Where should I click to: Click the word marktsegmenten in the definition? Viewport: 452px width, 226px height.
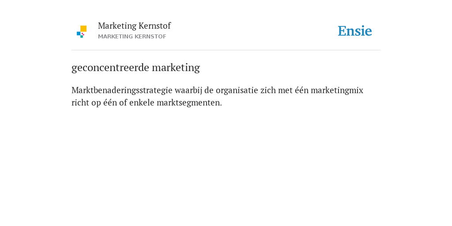click(x=189, y=103)
